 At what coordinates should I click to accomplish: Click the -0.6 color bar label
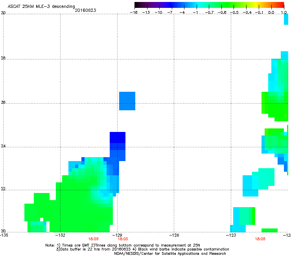(x=222, y=13)
